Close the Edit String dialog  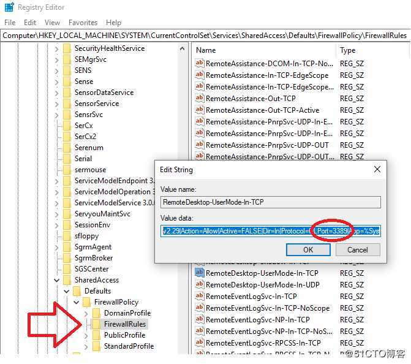point(377,169)
